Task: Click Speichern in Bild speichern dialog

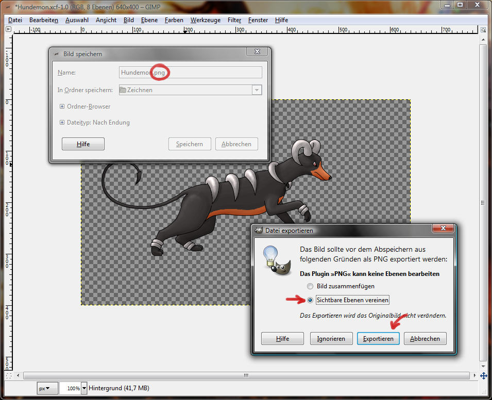Action: coord(190,144)
